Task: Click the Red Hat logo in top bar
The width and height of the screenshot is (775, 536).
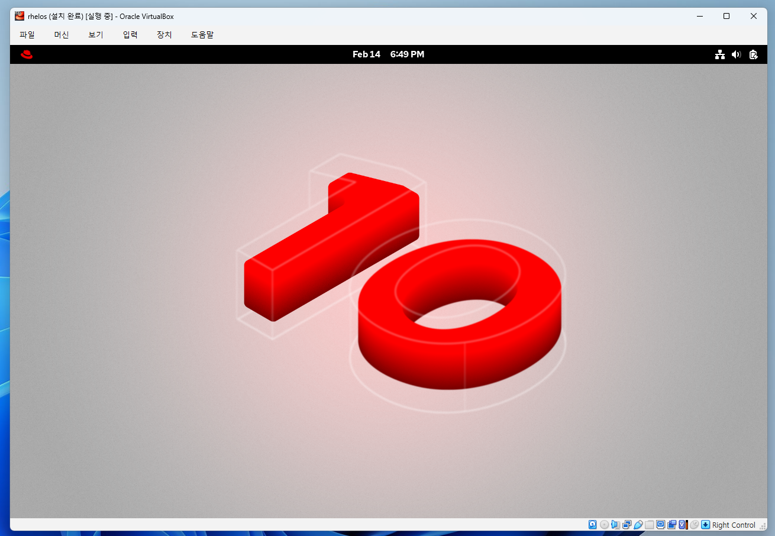Action: pos(25,54)
